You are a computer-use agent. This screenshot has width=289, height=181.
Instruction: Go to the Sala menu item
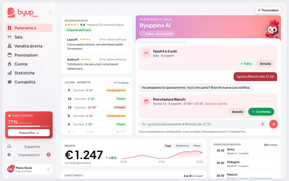tap(29, 37)
